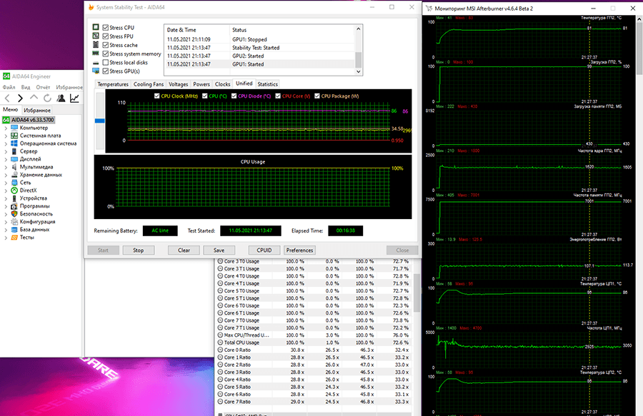Expand the Системная плата tree node

pos(6,136)
